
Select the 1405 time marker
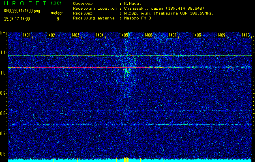tap(124, 35)
